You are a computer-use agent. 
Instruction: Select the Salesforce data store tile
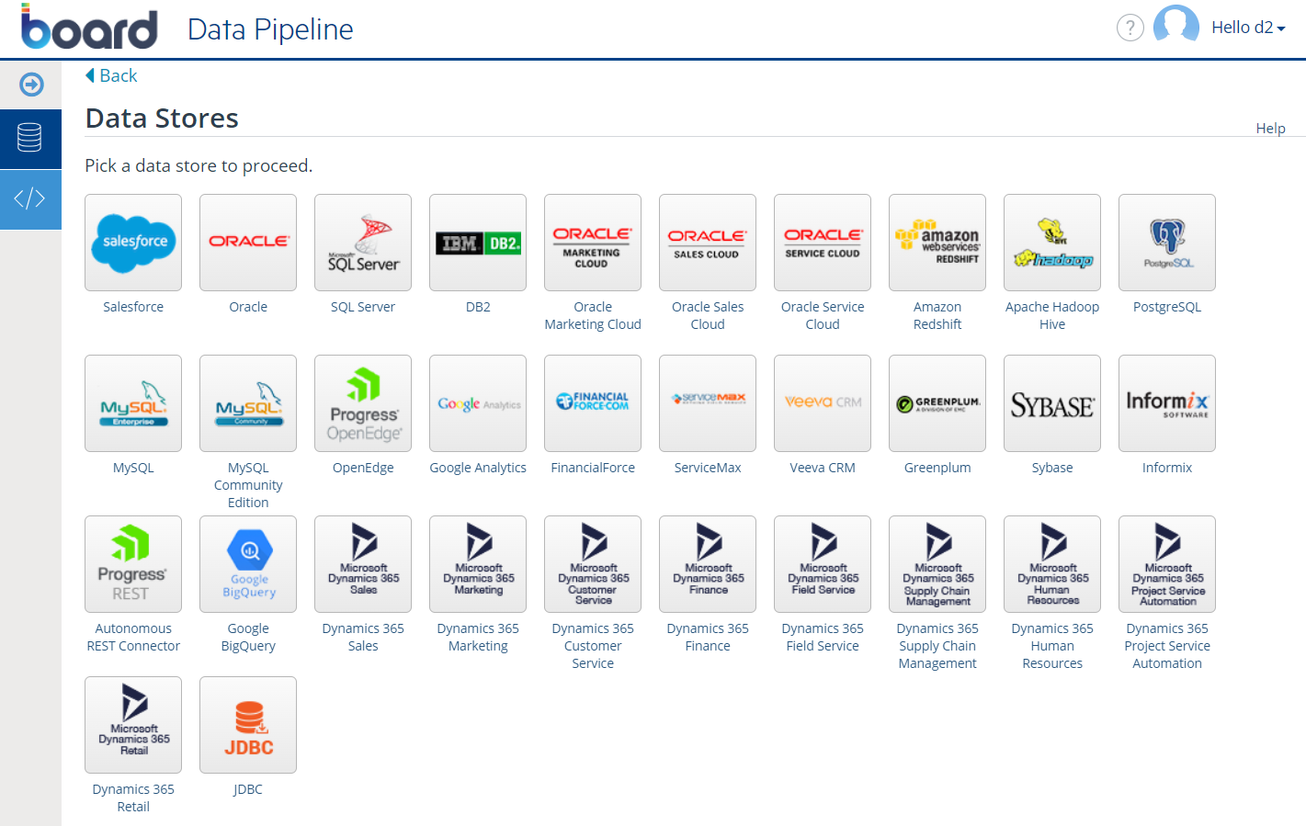pyautogui.click(x=133, y=243)
